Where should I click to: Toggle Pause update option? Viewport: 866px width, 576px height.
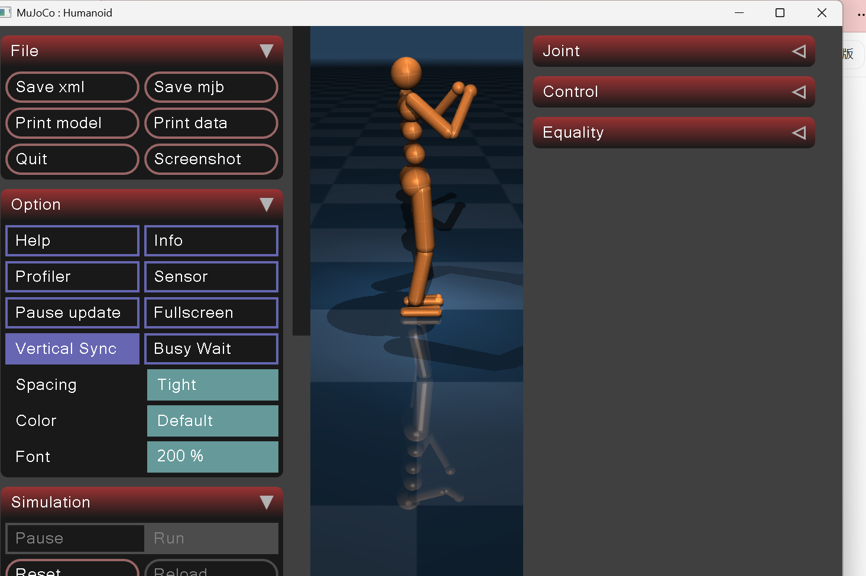point(73,313)
